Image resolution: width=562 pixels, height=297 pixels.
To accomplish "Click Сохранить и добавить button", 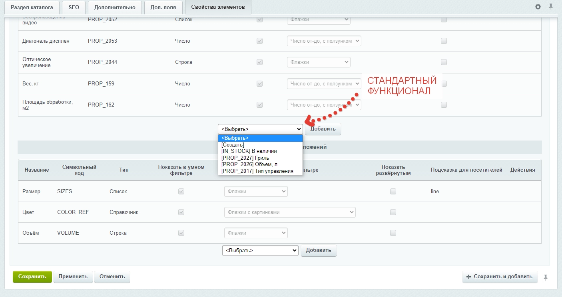I will pos(499,277).
